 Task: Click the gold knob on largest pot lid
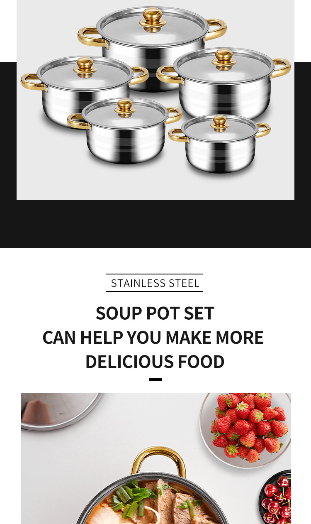(x=152, y=19)
